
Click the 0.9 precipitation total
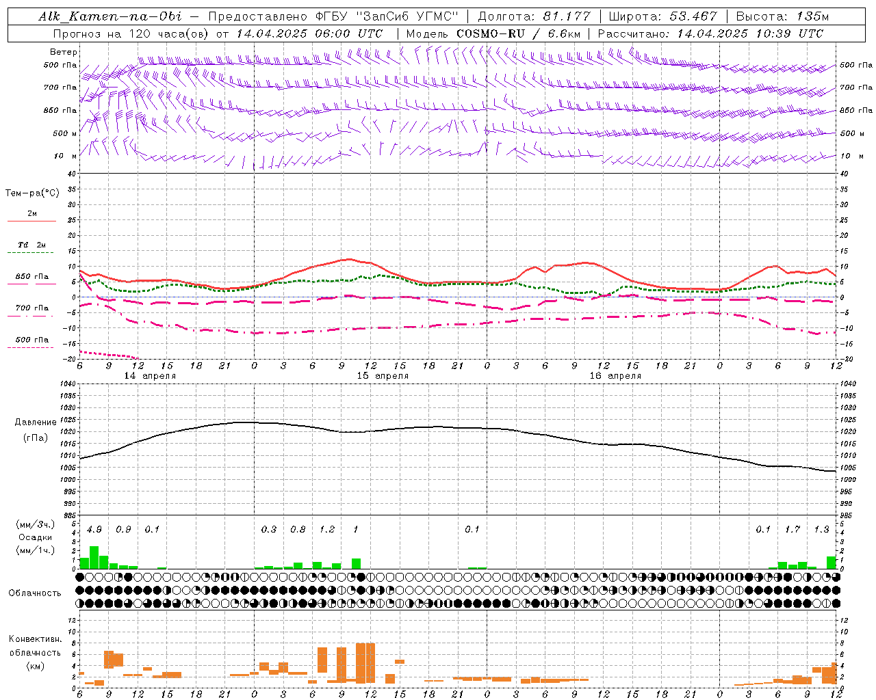point(123,530)
